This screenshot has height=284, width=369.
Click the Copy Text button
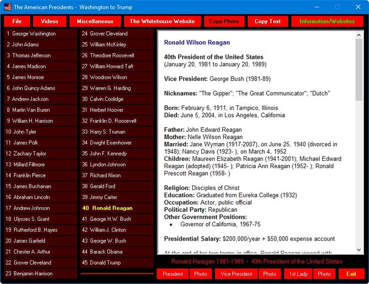[268, 21]
